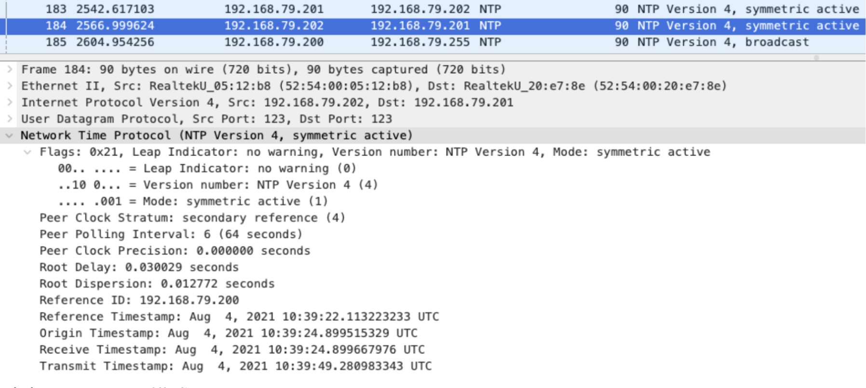Collapse the Flags 0x21 subtree

[x=28, y=152]
